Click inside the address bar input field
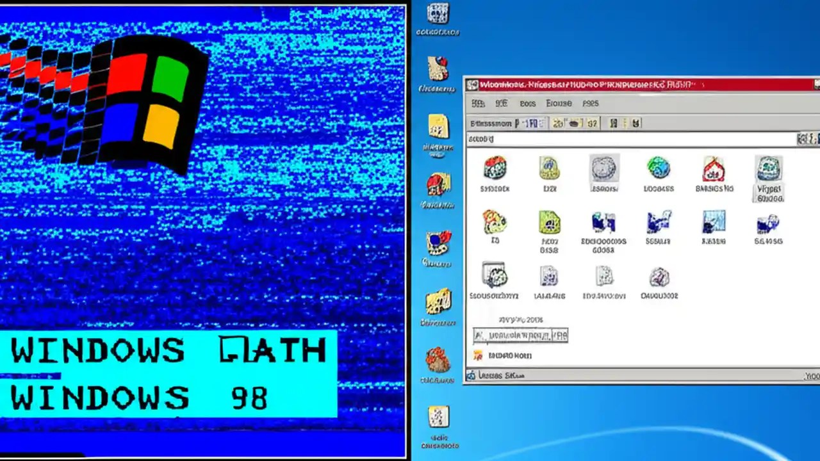The height and width of the screenshot is (461, 820). (x=609, y=139)
